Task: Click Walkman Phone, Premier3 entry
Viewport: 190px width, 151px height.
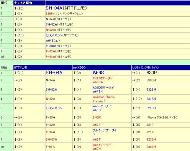Action: pos(104,99)
